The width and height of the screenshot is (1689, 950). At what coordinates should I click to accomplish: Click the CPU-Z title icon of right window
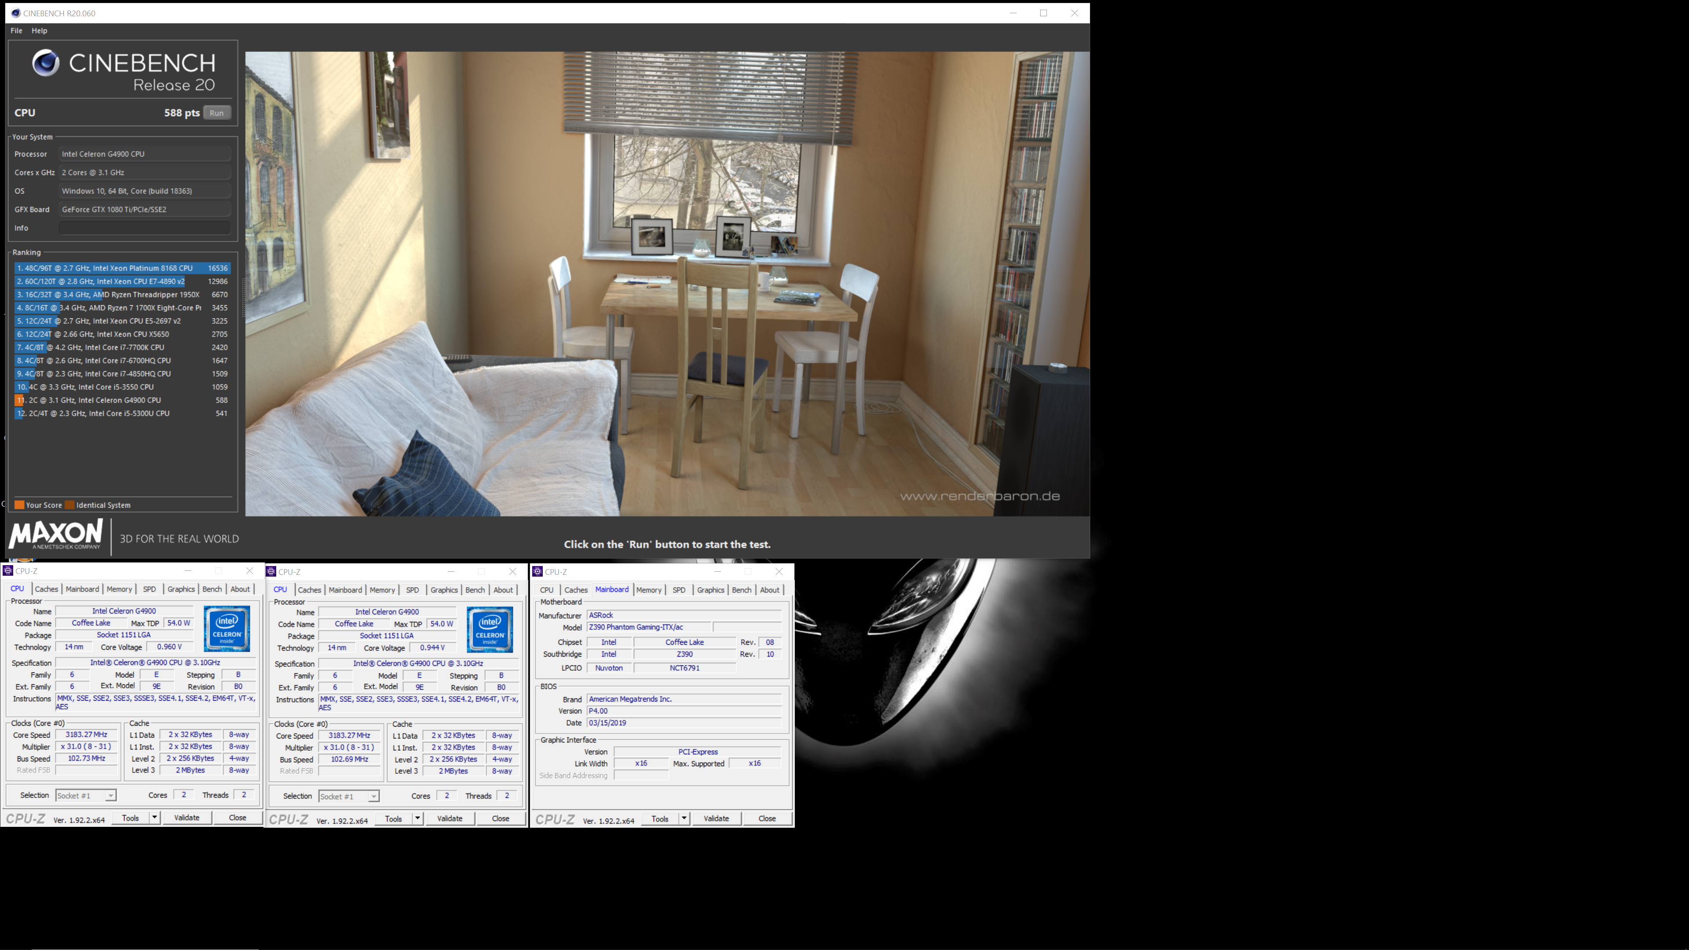click(537, 572)
